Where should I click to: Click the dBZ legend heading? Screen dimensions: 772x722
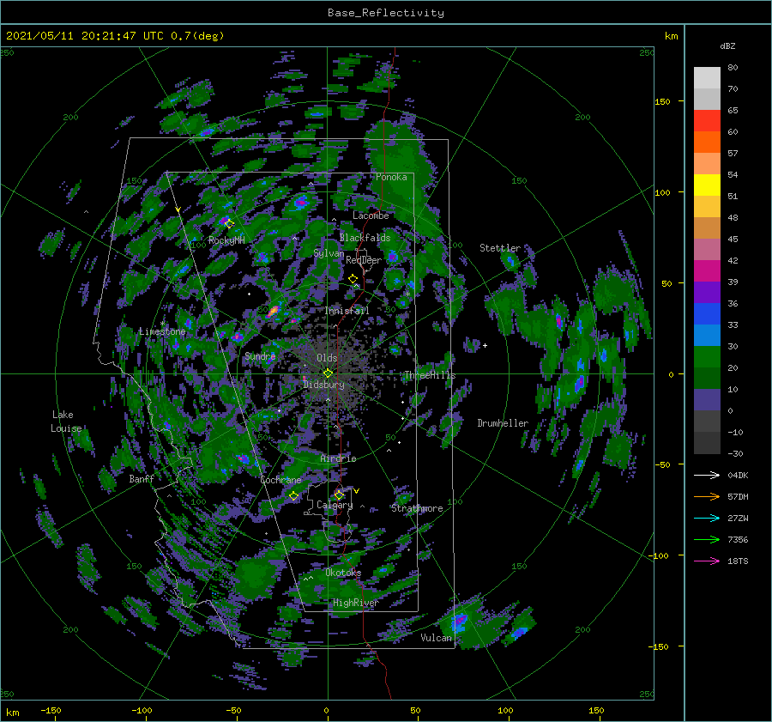727,46
